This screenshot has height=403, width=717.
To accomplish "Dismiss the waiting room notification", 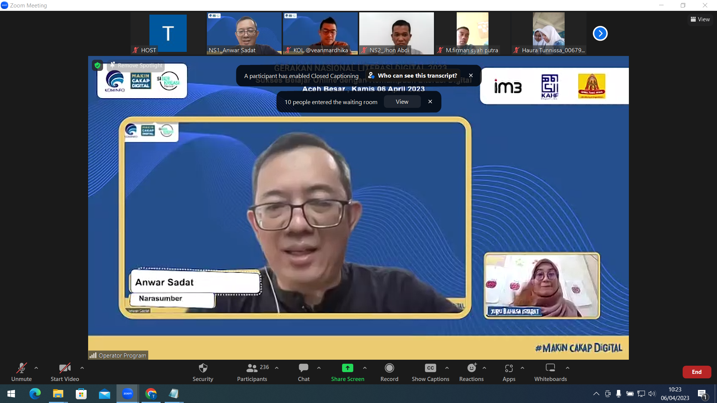I will 430,101.
